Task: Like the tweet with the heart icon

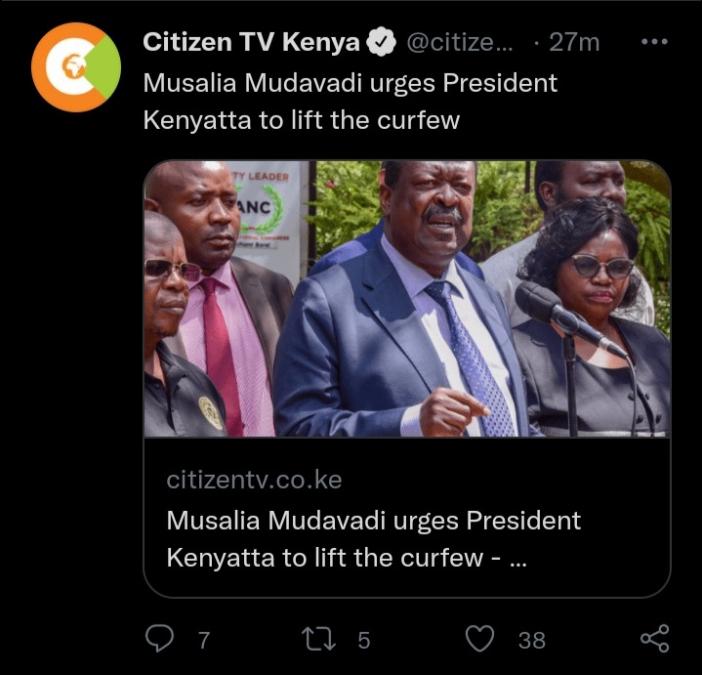Action: 480,638
